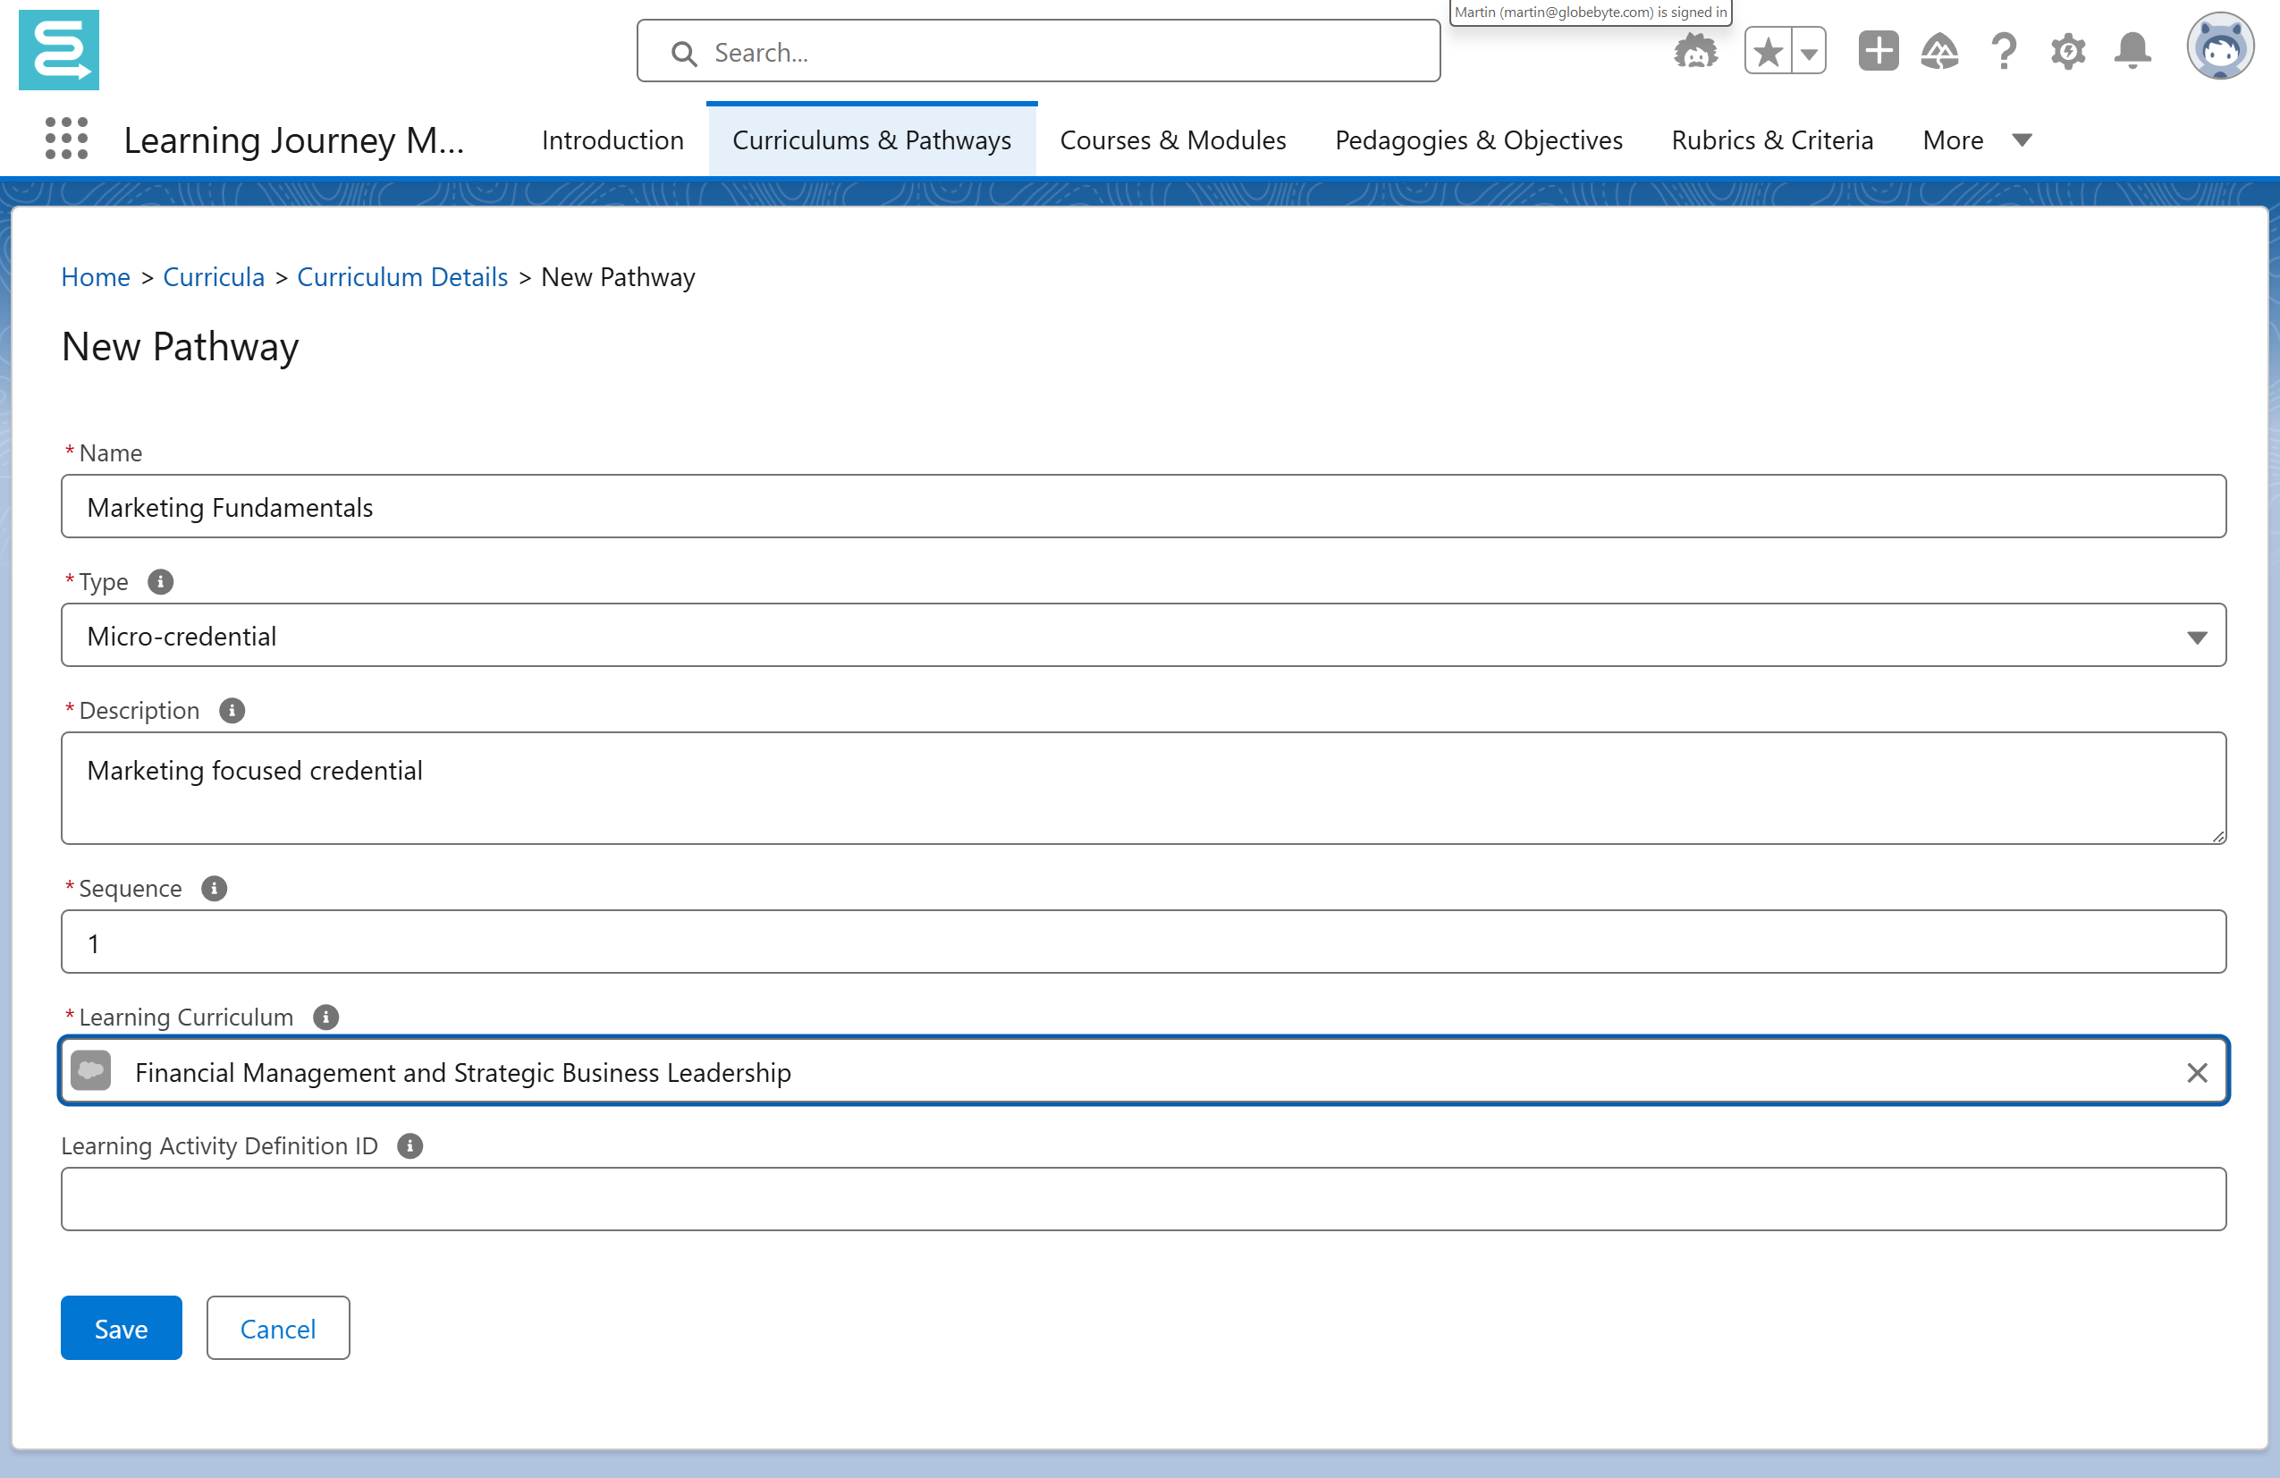Click the Astro guidance center icon
This screenshot has height=1478, width=2280.
[x=1694, y=52]
